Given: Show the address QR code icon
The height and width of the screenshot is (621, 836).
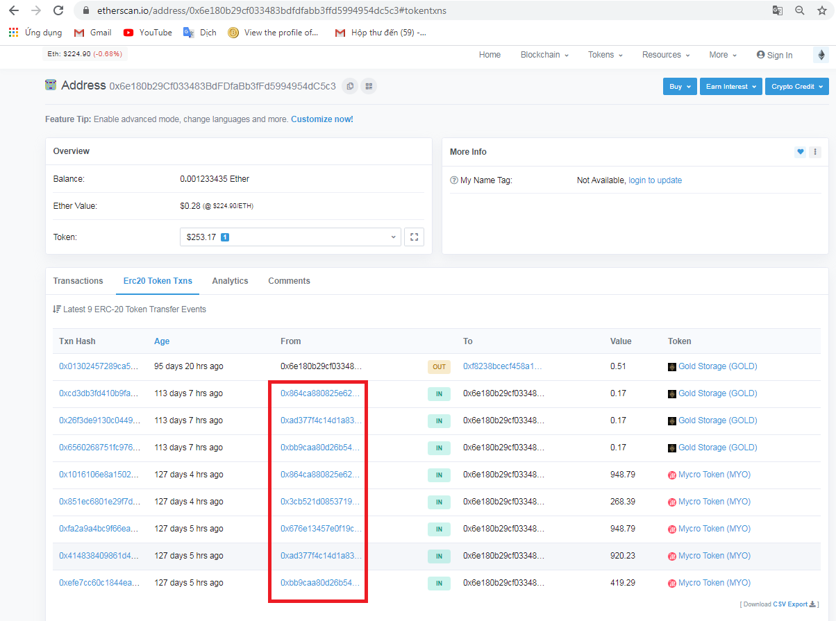Looking at the screenshot, I should pos(369,86).
